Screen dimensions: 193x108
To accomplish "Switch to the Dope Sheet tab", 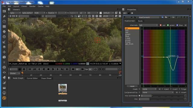I will 46,78.
